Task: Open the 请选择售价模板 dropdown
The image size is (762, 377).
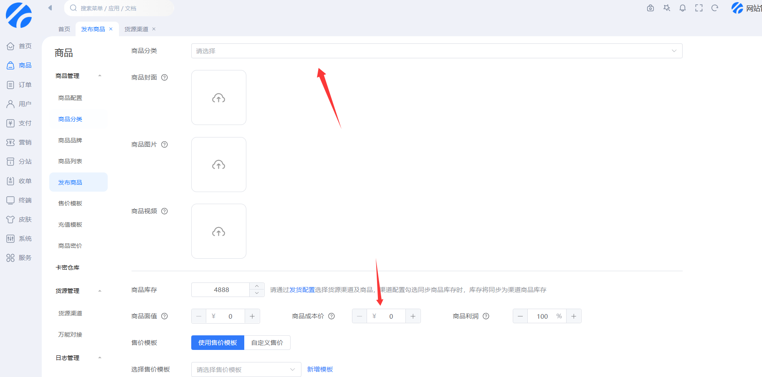Action: [x=246, y=370]
